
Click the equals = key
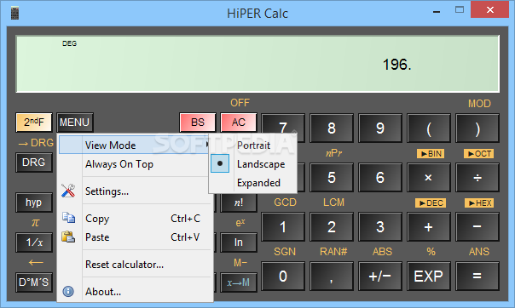477,276
